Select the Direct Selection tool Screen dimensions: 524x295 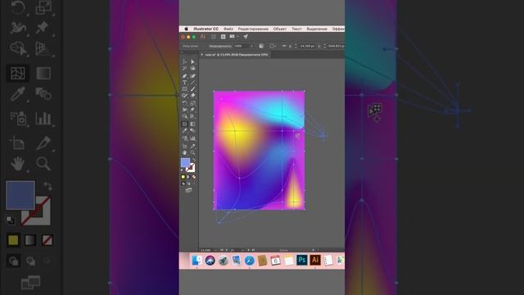[193, 62]
